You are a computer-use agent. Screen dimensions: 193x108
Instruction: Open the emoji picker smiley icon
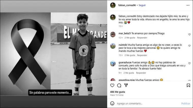[x=112, y=103]
